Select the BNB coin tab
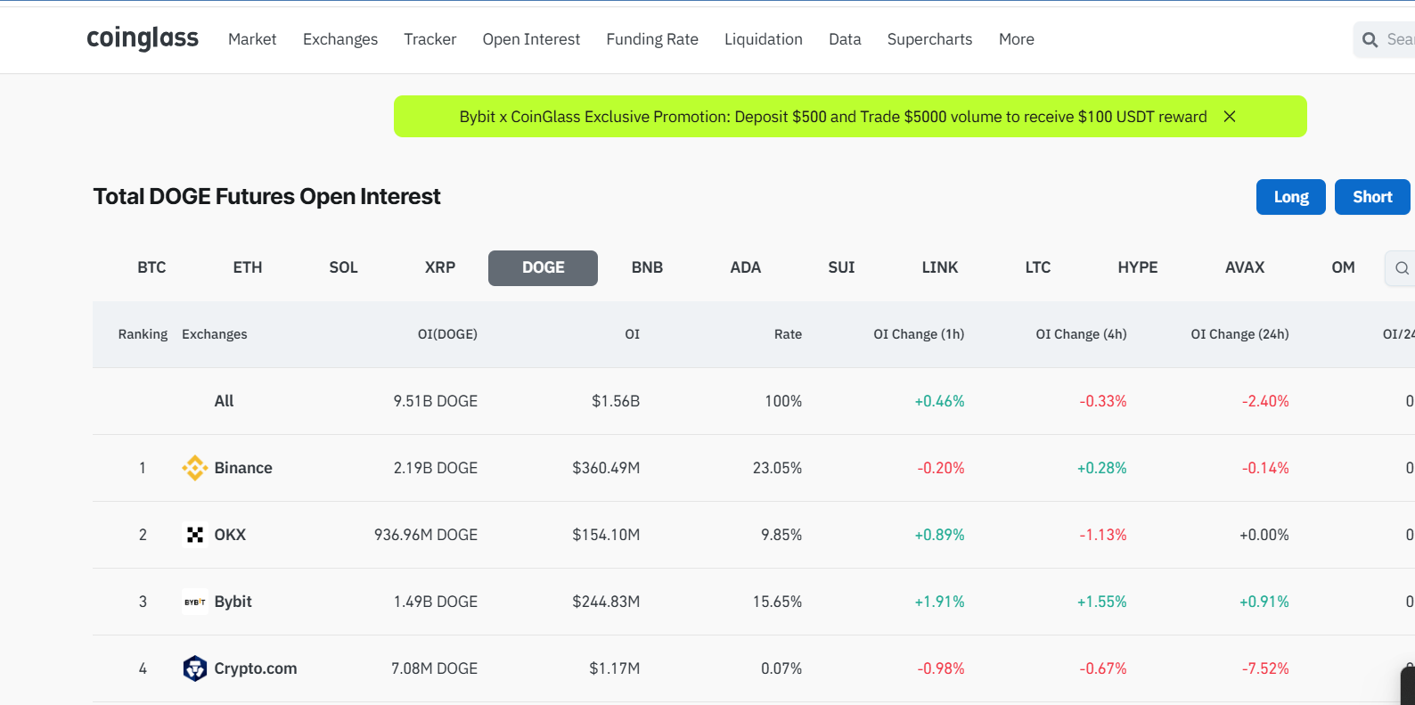Screen dimensions: 1415x705 coord(647,267)
